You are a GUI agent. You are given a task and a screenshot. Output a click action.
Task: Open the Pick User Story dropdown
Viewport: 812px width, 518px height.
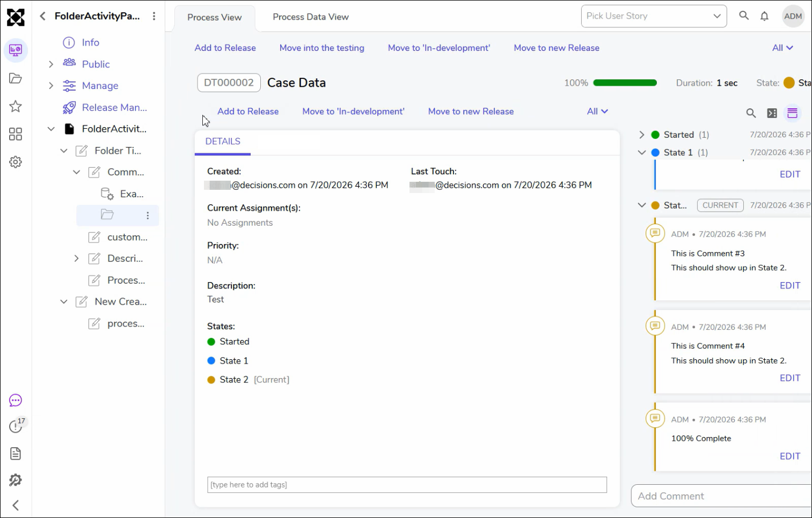(654, 16)
